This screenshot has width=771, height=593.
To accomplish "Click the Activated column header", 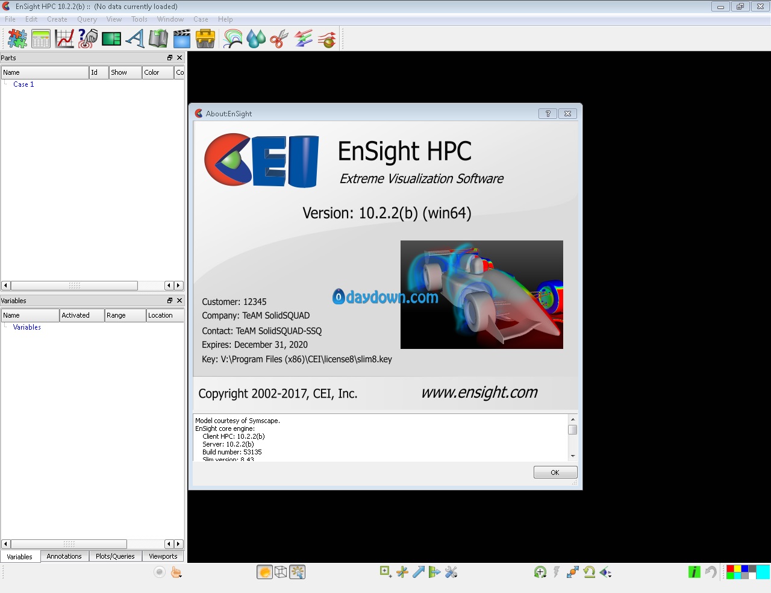I will (x=82, y=315).
